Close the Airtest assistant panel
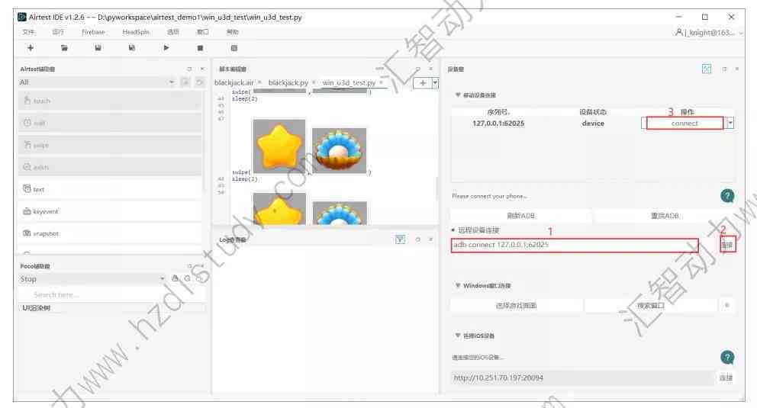 click(201, 69)
